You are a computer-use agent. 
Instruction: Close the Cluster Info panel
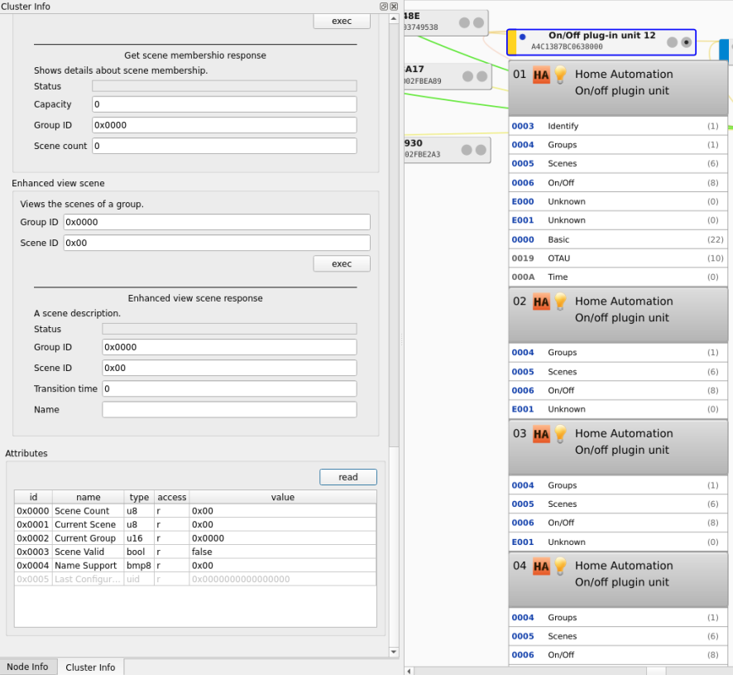pyautogui.click(x=394, y=6)
